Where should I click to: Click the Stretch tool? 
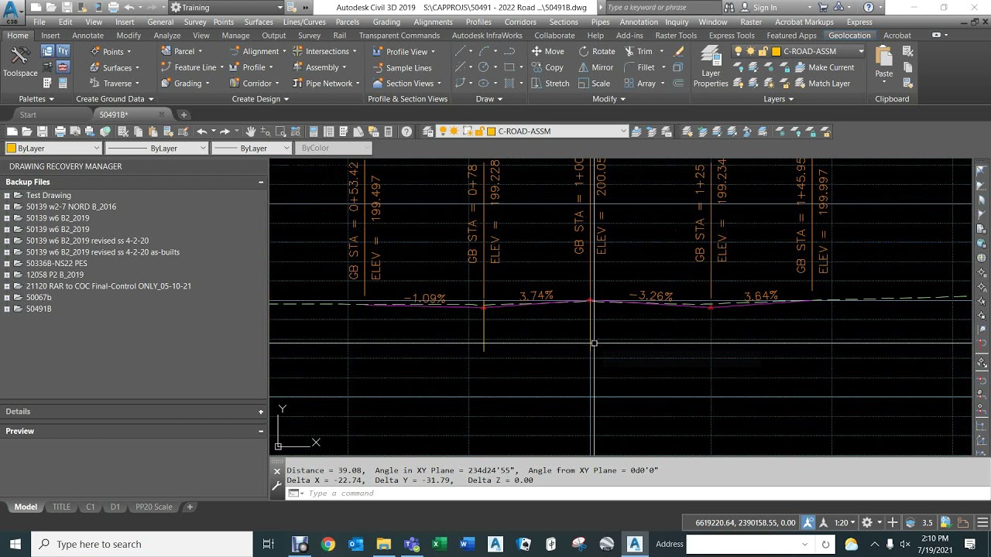(x=550, y=84)
